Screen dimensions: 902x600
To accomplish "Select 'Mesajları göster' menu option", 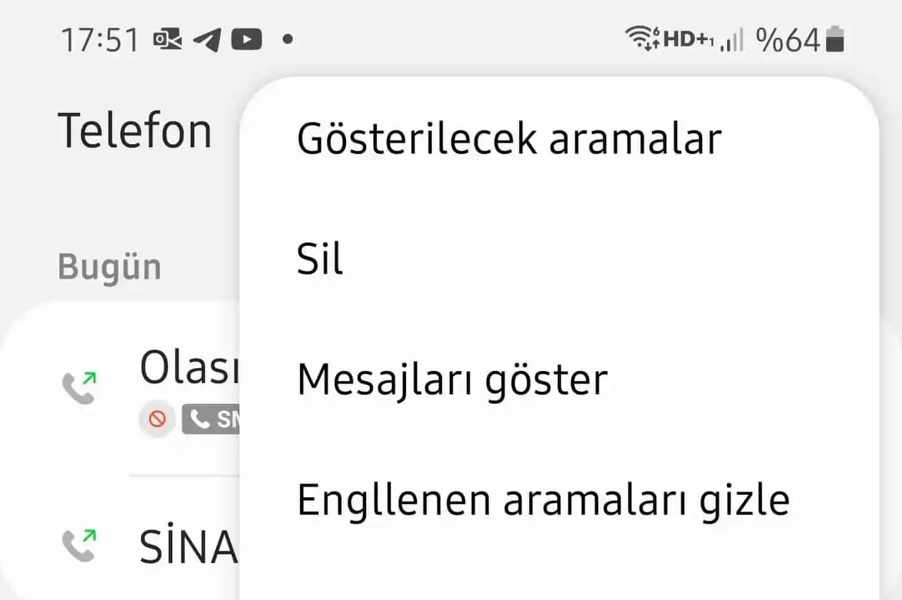I will [x=451, y=379].
